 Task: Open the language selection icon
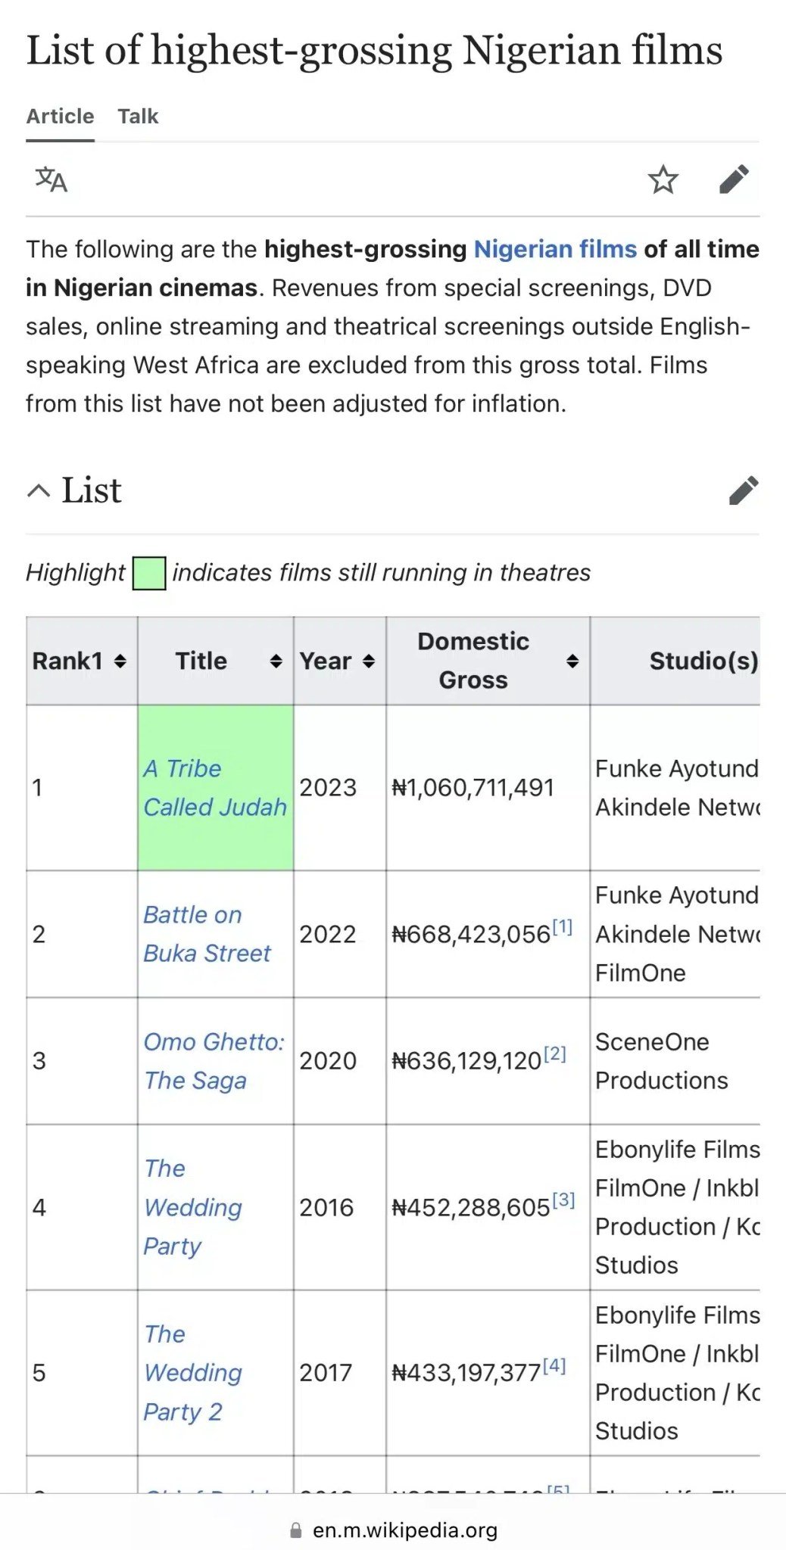(x=51, y=180)
